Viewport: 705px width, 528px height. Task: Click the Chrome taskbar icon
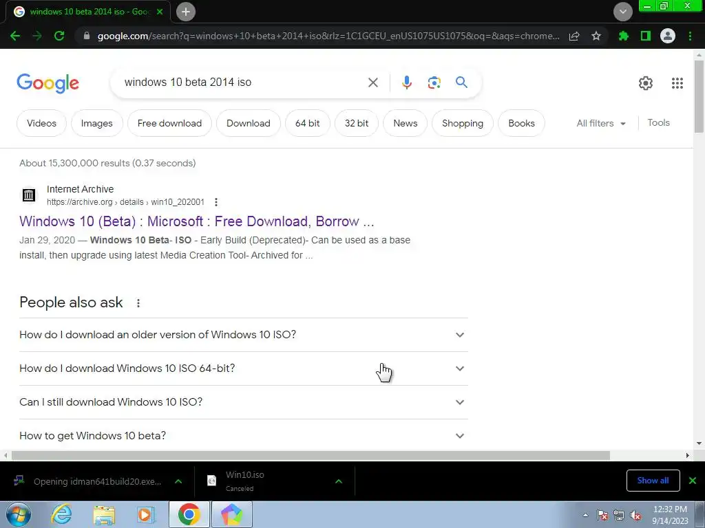(189, 514)
